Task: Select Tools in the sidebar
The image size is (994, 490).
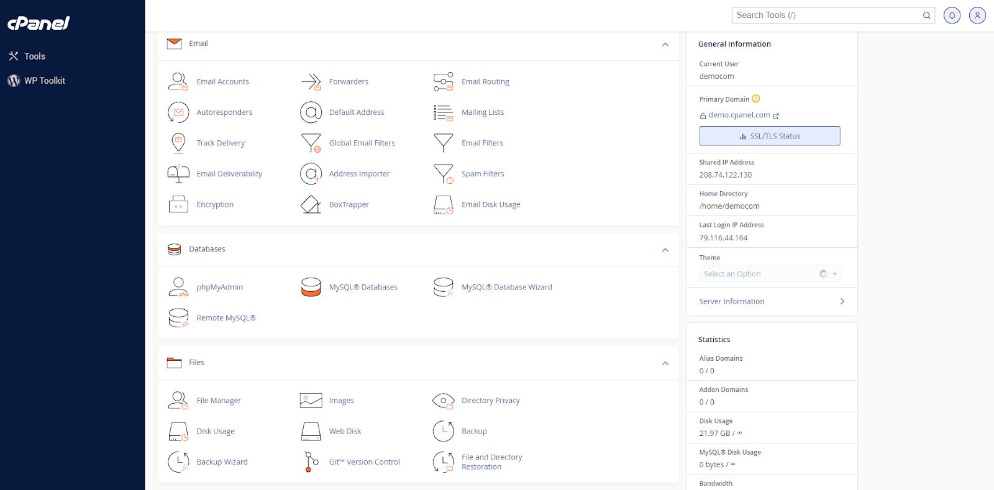Action: click(35, 57)
